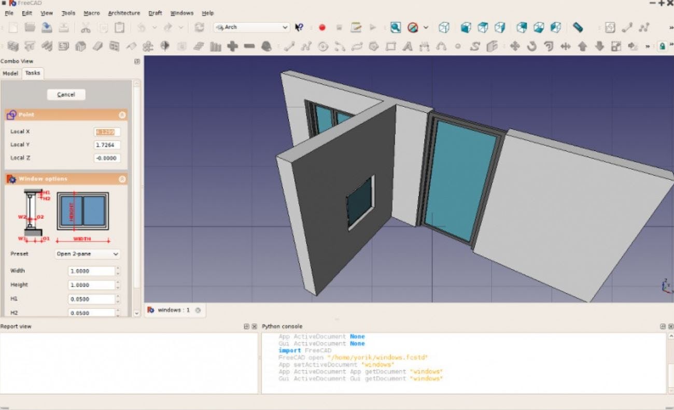Viewport: 674px width, 410px height.
Task: Select the Draft Move tool
Action: click(x=514, y=46)
